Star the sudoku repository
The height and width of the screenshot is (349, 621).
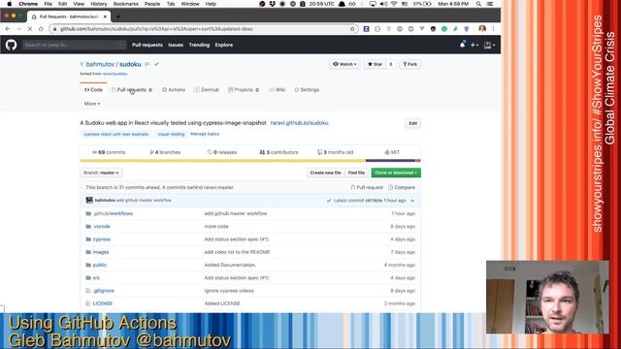[375, 64]
